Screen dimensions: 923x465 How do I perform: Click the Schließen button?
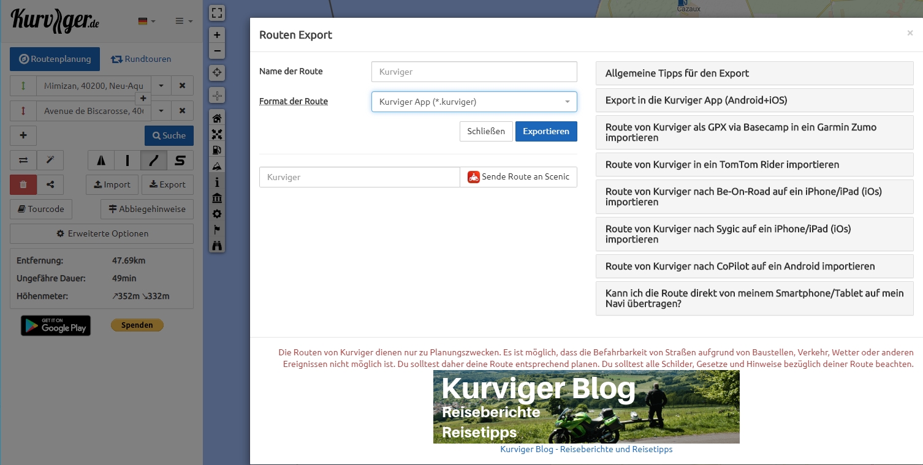486,131
